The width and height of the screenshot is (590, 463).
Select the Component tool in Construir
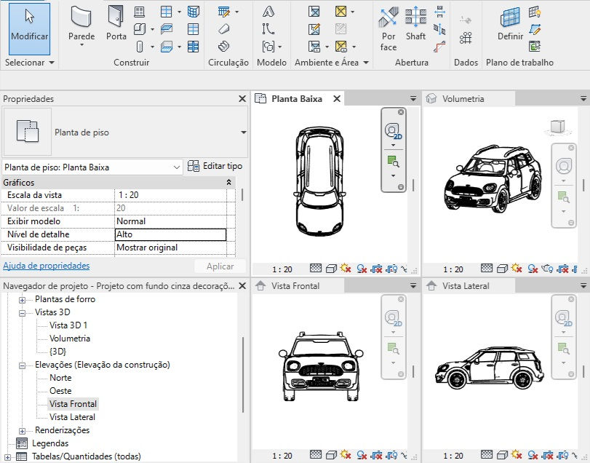point(140,29)
